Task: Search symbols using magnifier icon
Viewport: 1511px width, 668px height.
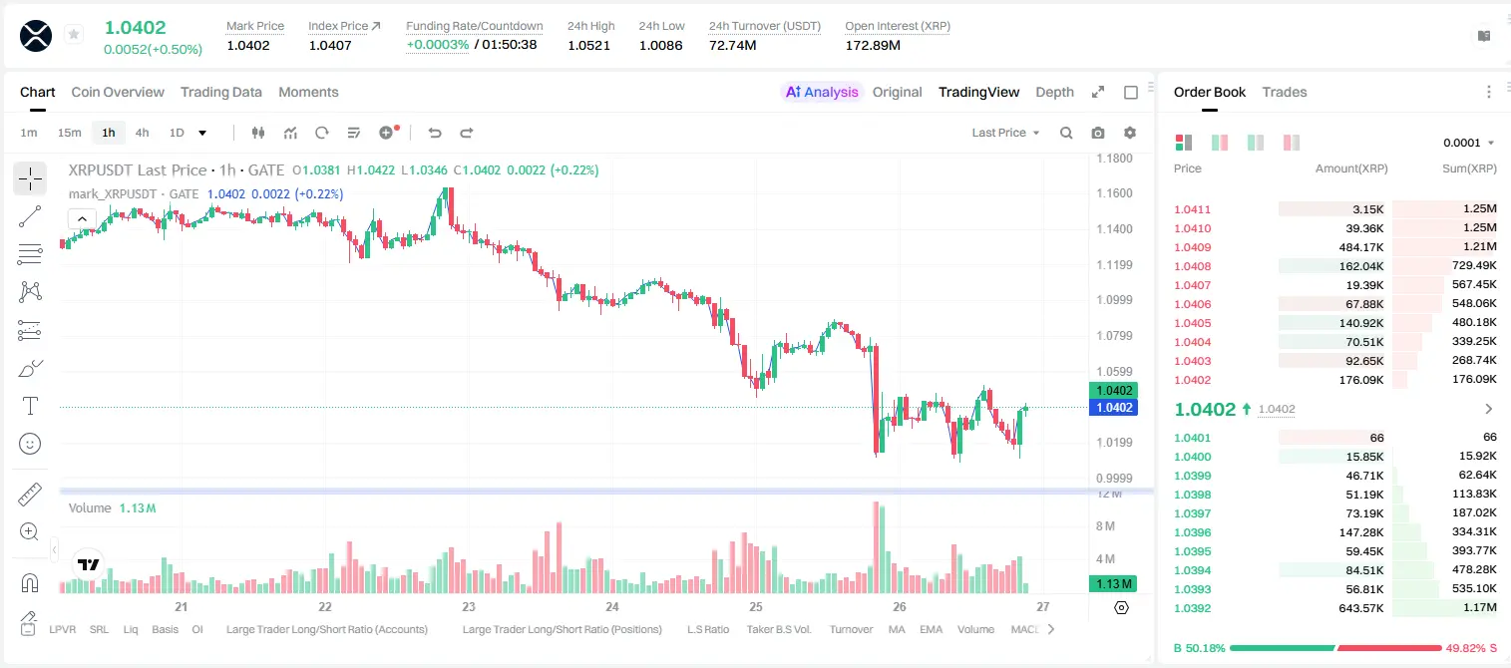Action: 1066,133
